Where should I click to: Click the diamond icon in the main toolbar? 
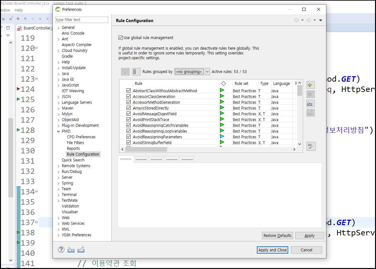coord(33,19)
